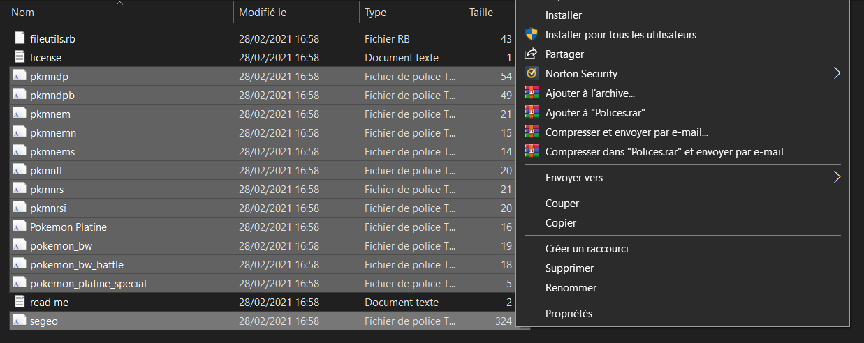Open Propriétés from the context menu
This screenshot has height=343, width=864.
[569, 314]
